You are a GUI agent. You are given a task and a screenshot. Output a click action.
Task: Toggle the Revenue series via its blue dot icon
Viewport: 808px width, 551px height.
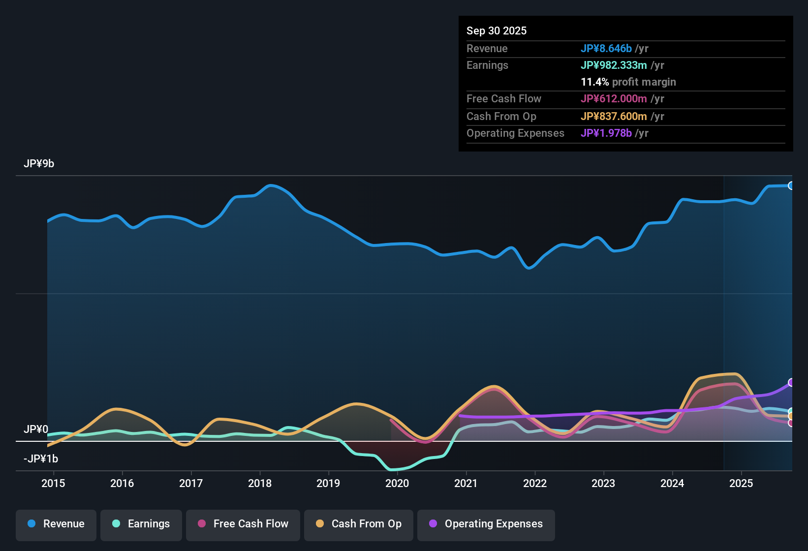click(x=31, y=524)
